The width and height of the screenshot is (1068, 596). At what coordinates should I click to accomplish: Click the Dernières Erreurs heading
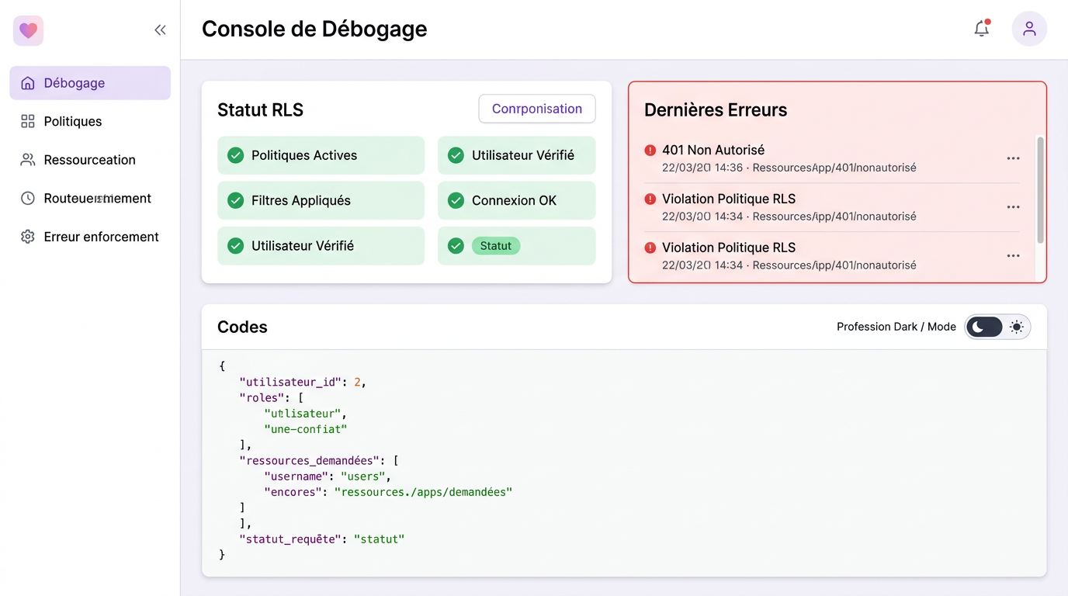tap(716, 110)
